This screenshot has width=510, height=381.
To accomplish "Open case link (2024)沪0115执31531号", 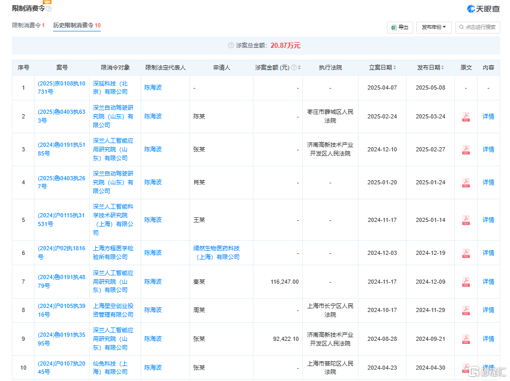I will (x=61, y=220).
